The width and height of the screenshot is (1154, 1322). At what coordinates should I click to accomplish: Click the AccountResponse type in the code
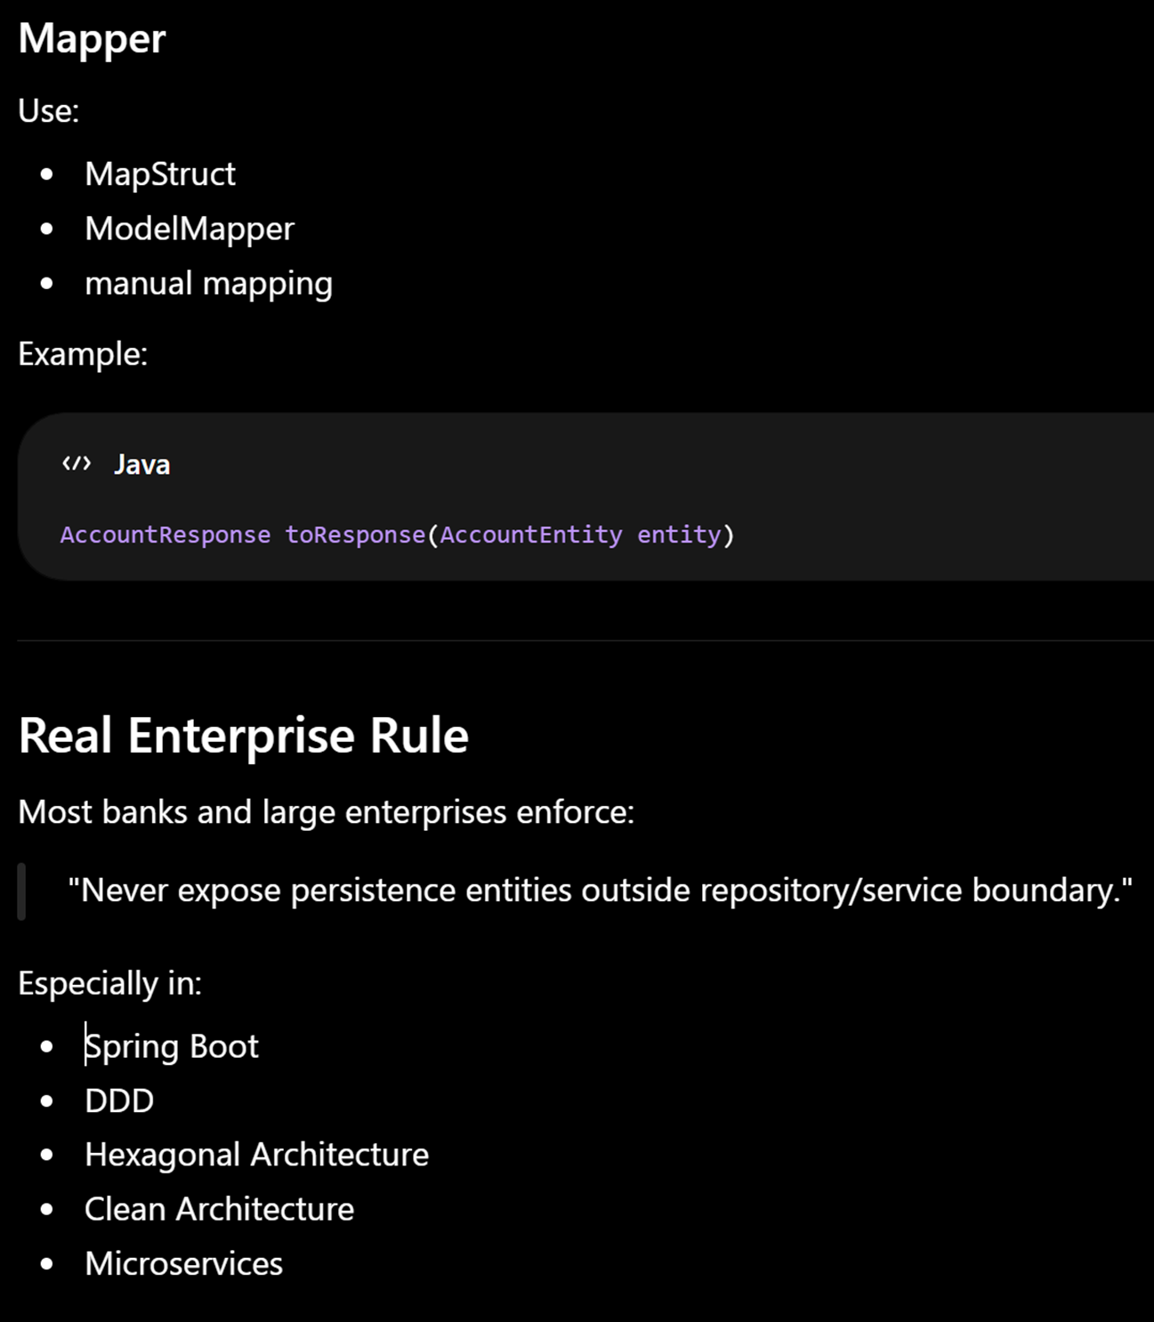point(165,535)
